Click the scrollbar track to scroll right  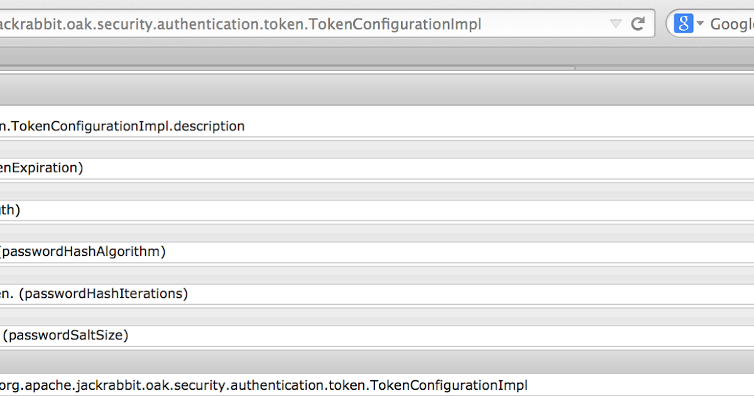pos(660,65)
